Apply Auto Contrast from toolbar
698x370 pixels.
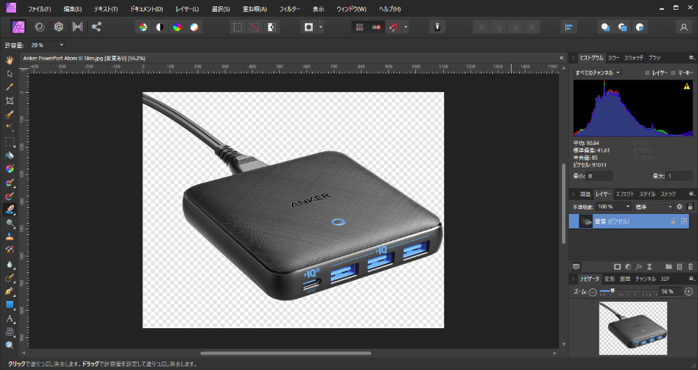pyautogui.click(x=160, y=27)
